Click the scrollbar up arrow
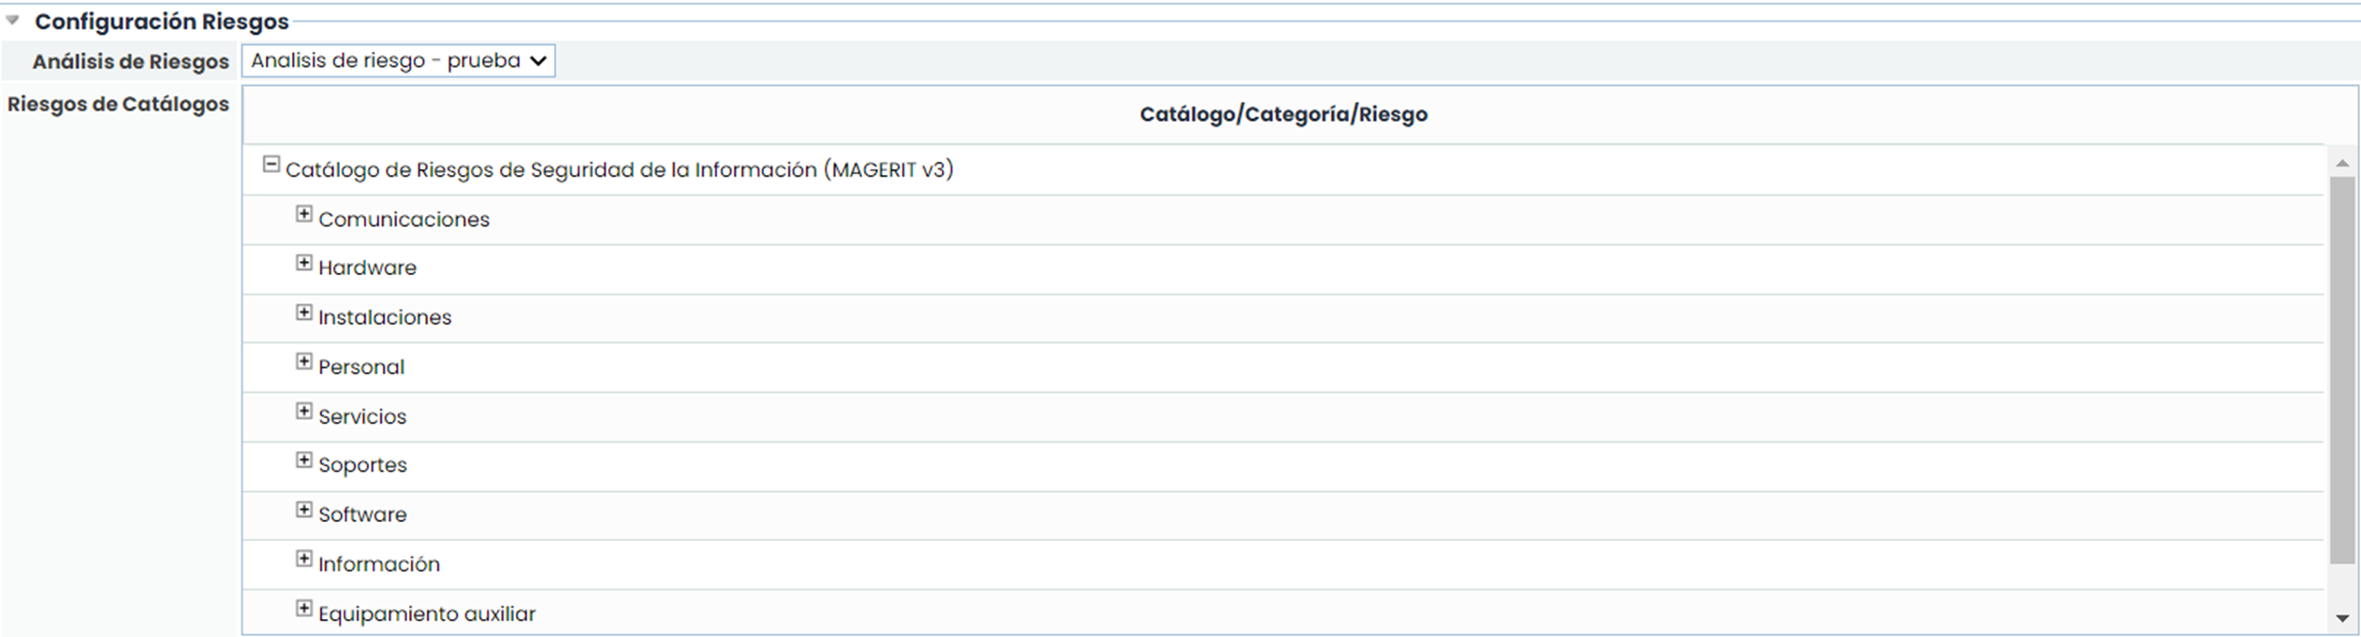 (x=2342, y=164)
